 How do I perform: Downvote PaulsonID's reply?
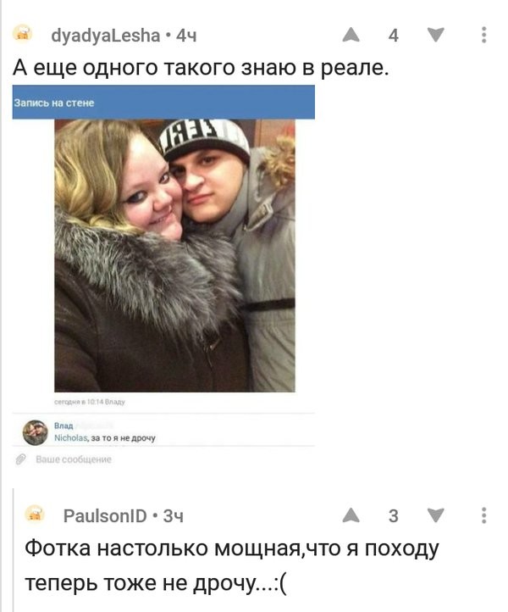pos(435,515)
